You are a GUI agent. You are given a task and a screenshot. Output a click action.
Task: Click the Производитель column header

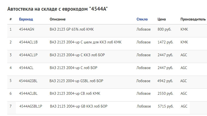tap(193, 19)
